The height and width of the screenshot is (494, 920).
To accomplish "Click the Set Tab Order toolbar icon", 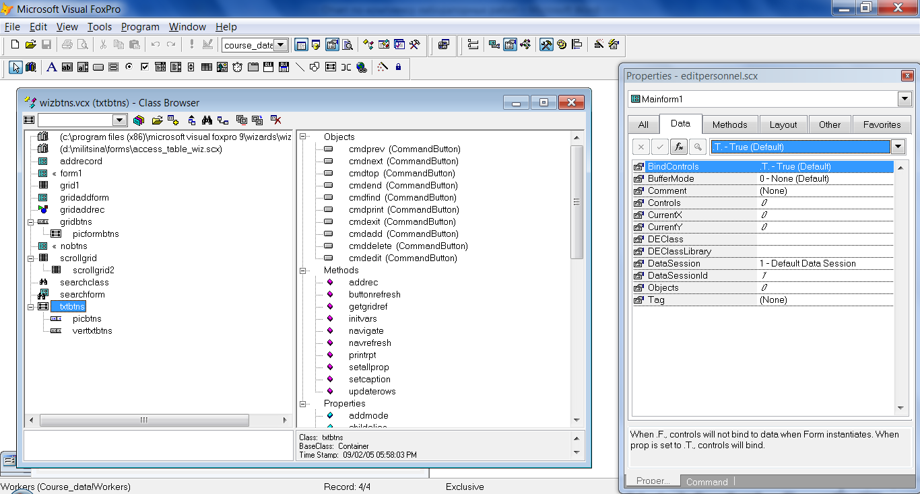I will (x=473, y=45).
